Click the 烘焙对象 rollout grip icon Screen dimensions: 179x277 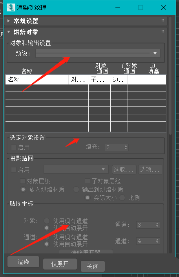(162, 31)
